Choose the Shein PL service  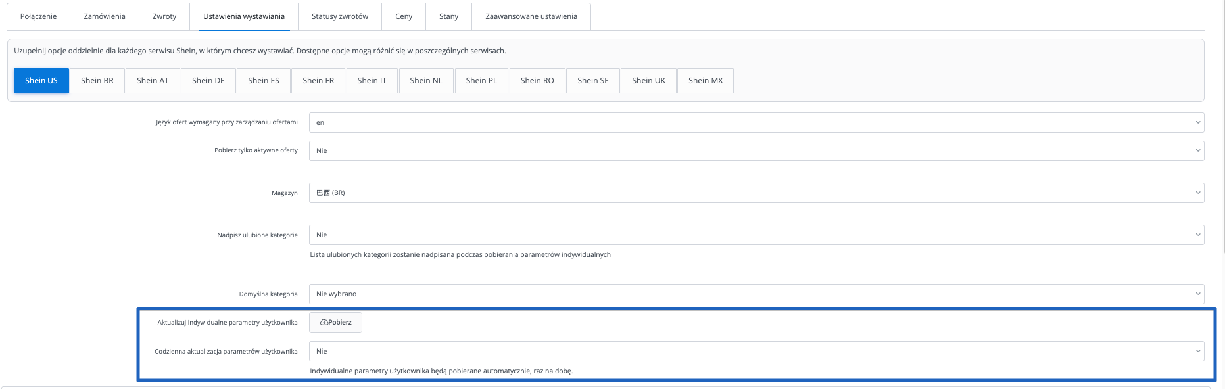coord(481,81)
